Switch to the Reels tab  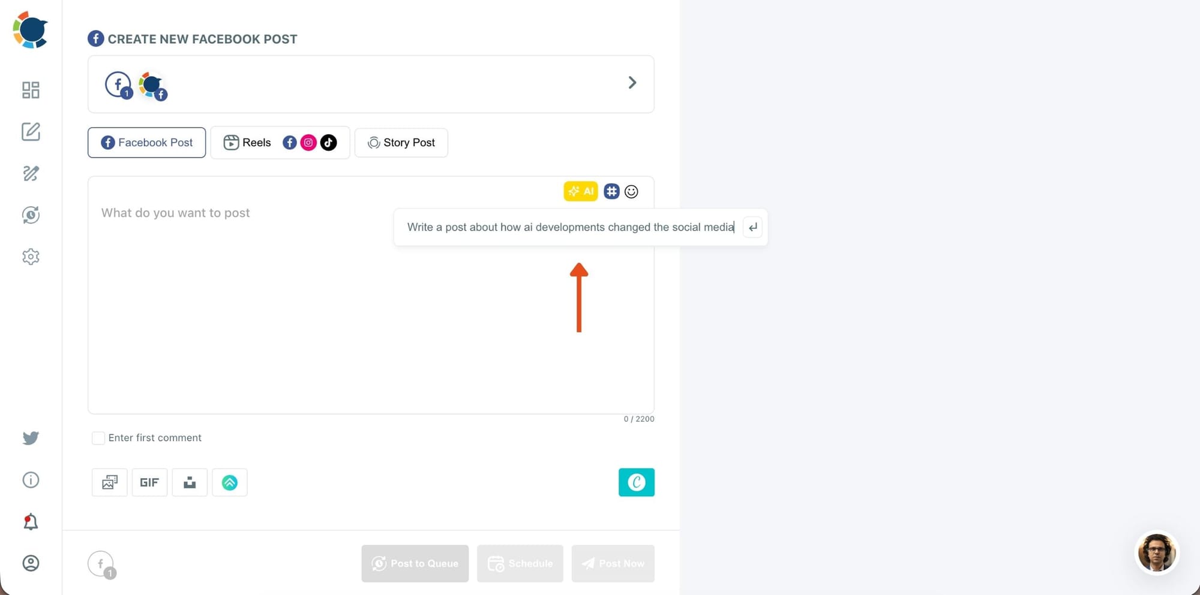coord(255,143)
